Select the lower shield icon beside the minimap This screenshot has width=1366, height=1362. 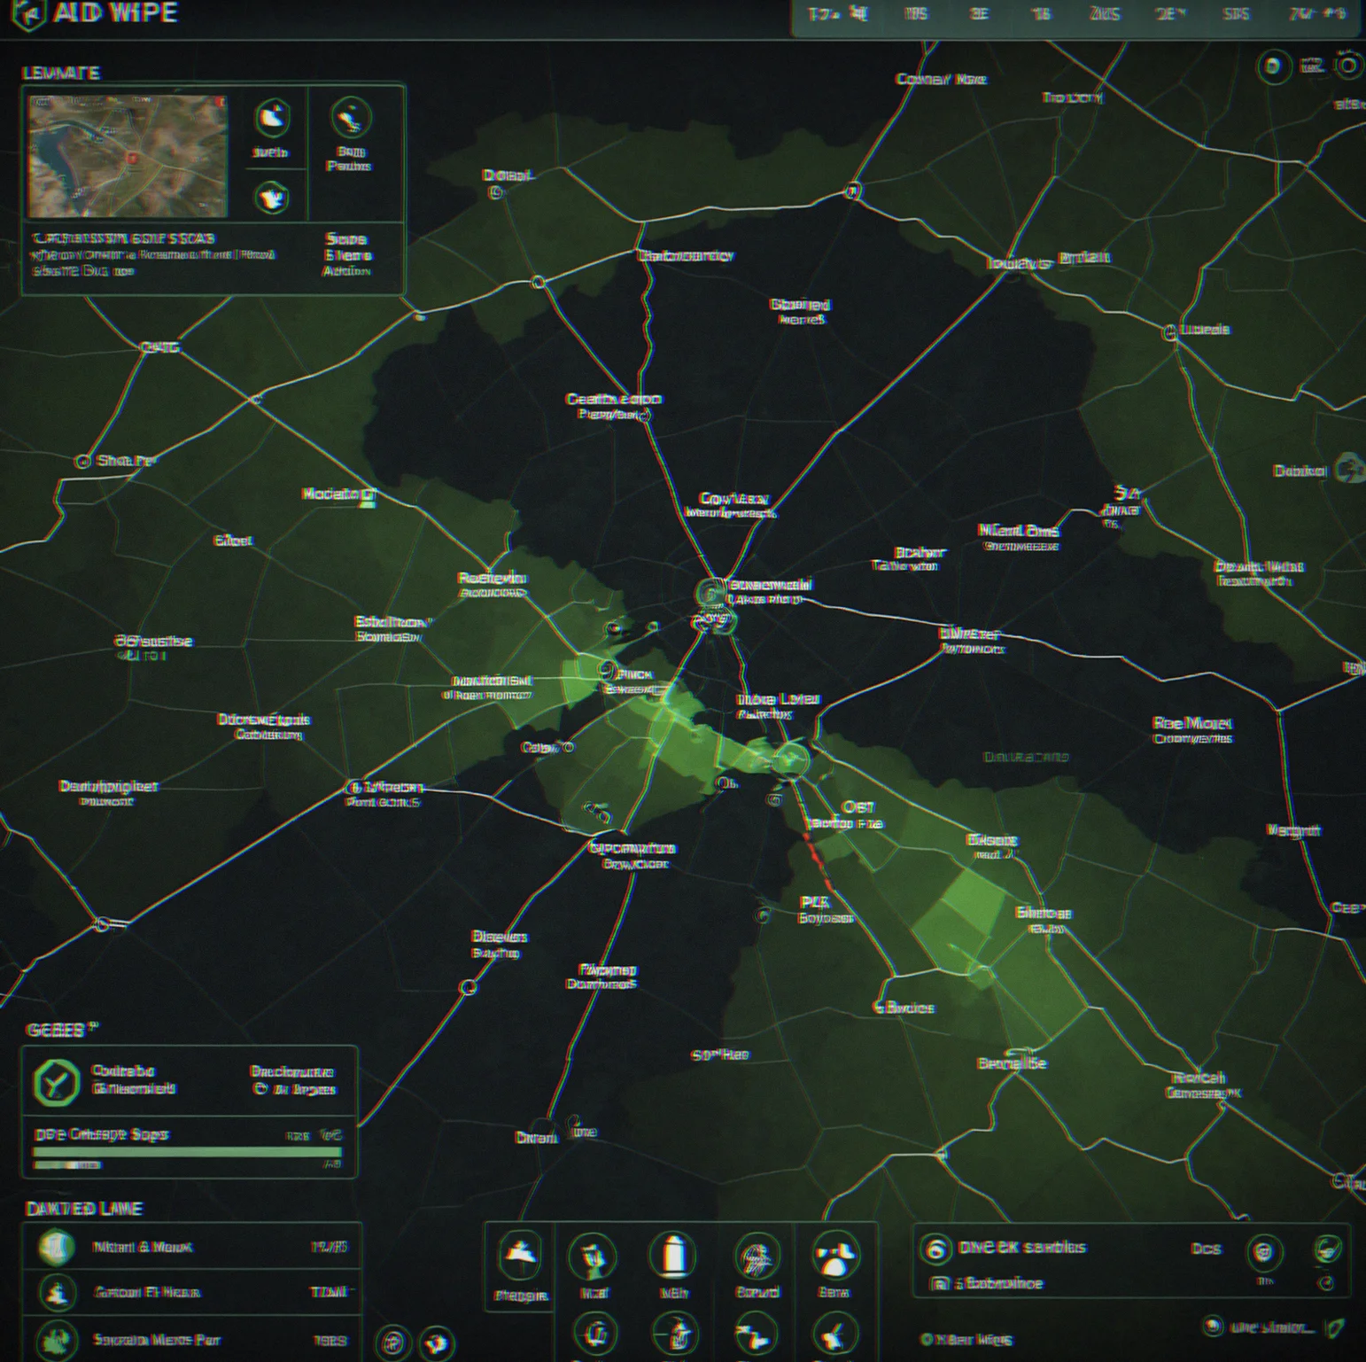point(272,197)
